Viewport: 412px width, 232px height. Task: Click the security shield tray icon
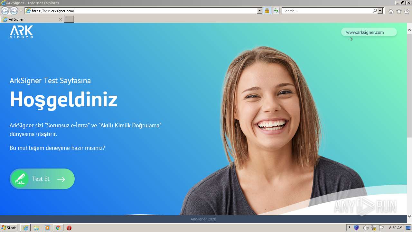[356, 228]
